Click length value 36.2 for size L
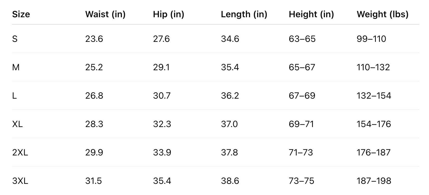429x195 pixels. coord(230,96)
